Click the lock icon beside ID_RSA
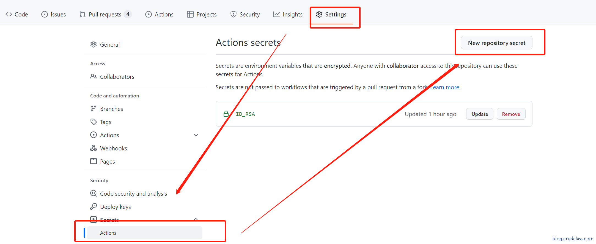This screenshot has width=596, height=244. (226, 114)
